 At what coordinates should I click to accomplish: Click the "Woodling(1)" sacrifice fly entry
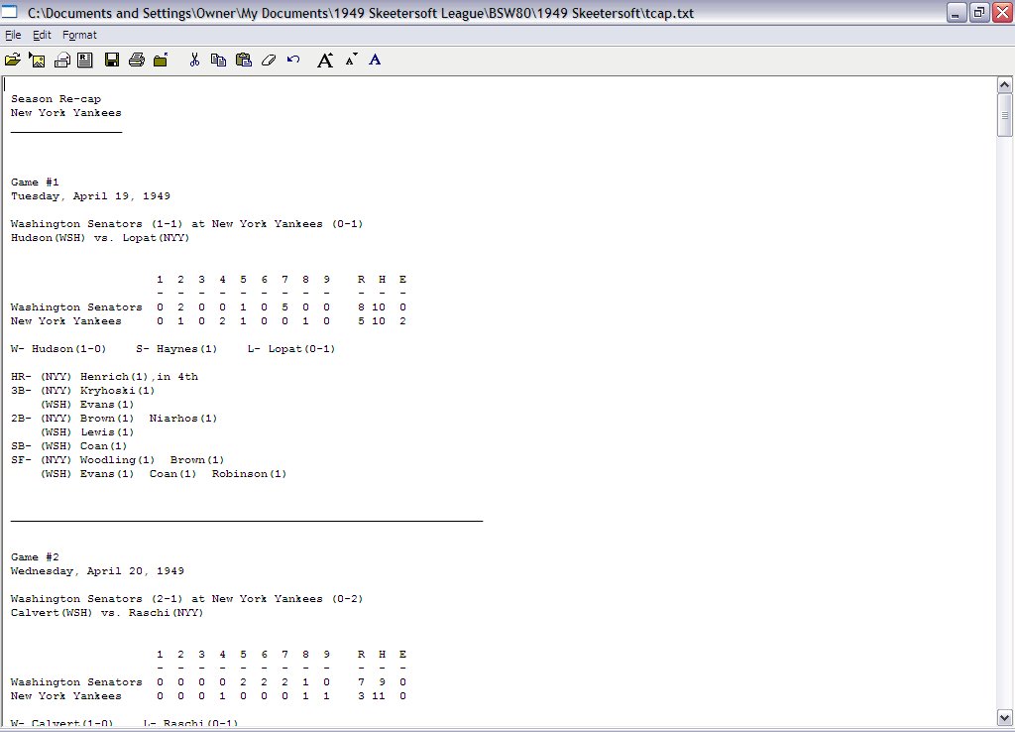pyautogui.click(x=117, y=460)
